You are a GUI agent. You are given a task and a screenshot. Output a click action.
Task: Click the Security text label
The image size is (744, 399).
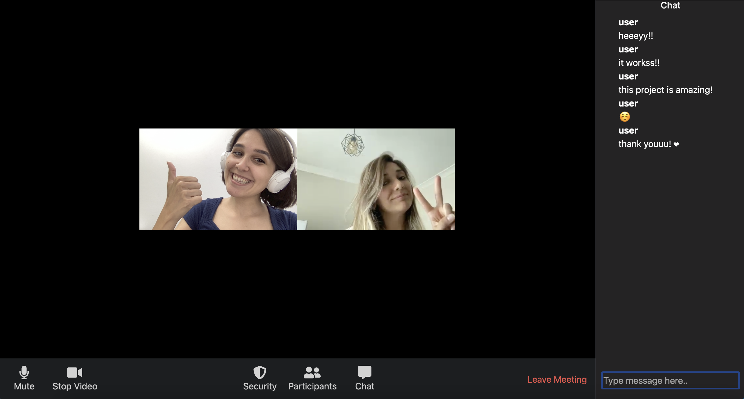tap(259, 386)
